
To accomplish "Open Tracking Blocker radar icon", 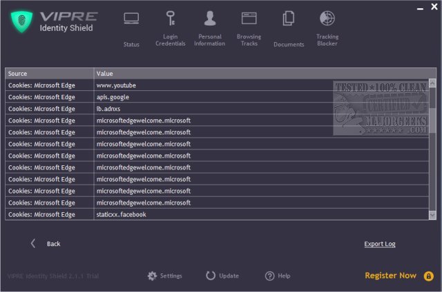I will pos(327,19).
